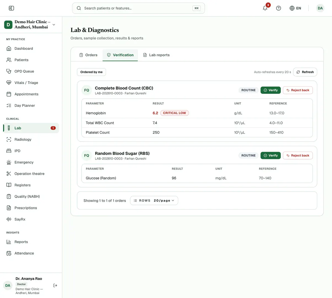
Task: Open Dashboard from the sidebar
Action: [31, 48]
